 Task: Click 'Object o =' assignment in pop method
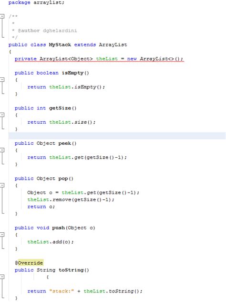(x=42, y=193)
